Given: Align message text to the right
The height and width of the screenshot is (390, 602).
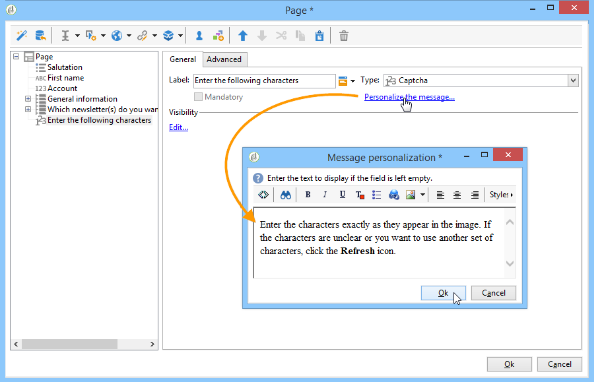Looking at the screenshot, I should click(x=475, y=195).
